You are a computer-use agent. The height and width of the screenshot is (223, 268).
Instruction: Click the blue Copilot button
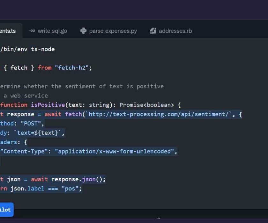tap(6, 210)
